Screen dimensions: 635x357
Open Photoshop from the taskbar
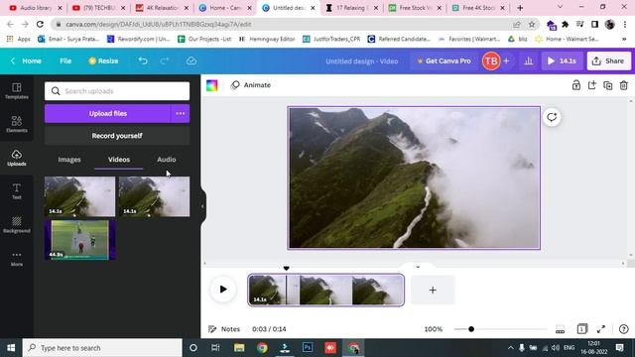coord(308,348)
